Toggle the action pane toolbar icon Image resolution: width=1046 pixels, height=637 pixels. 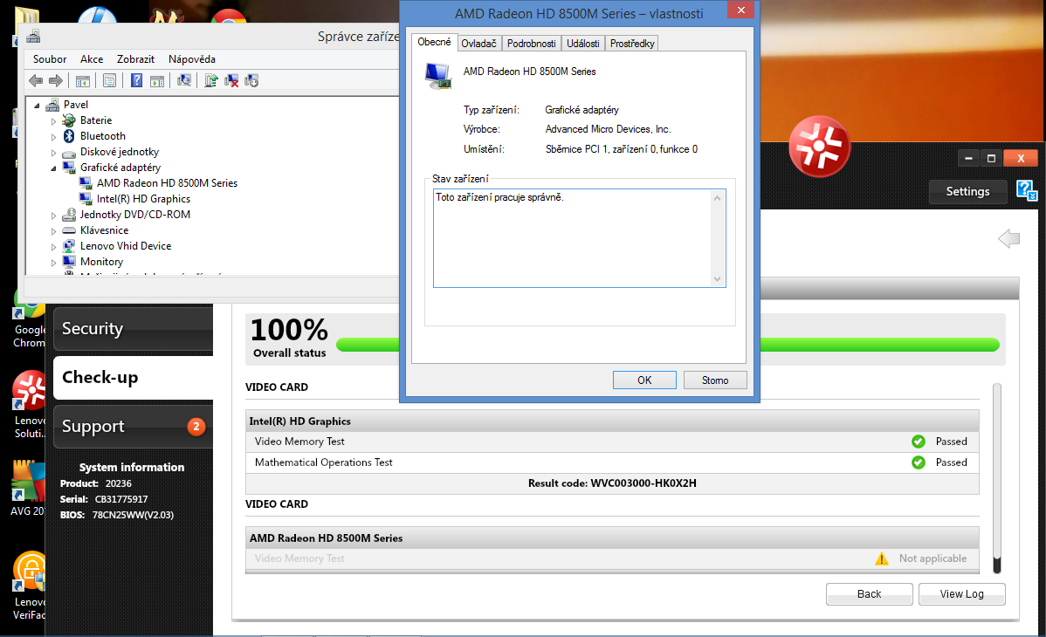point(157,80)
